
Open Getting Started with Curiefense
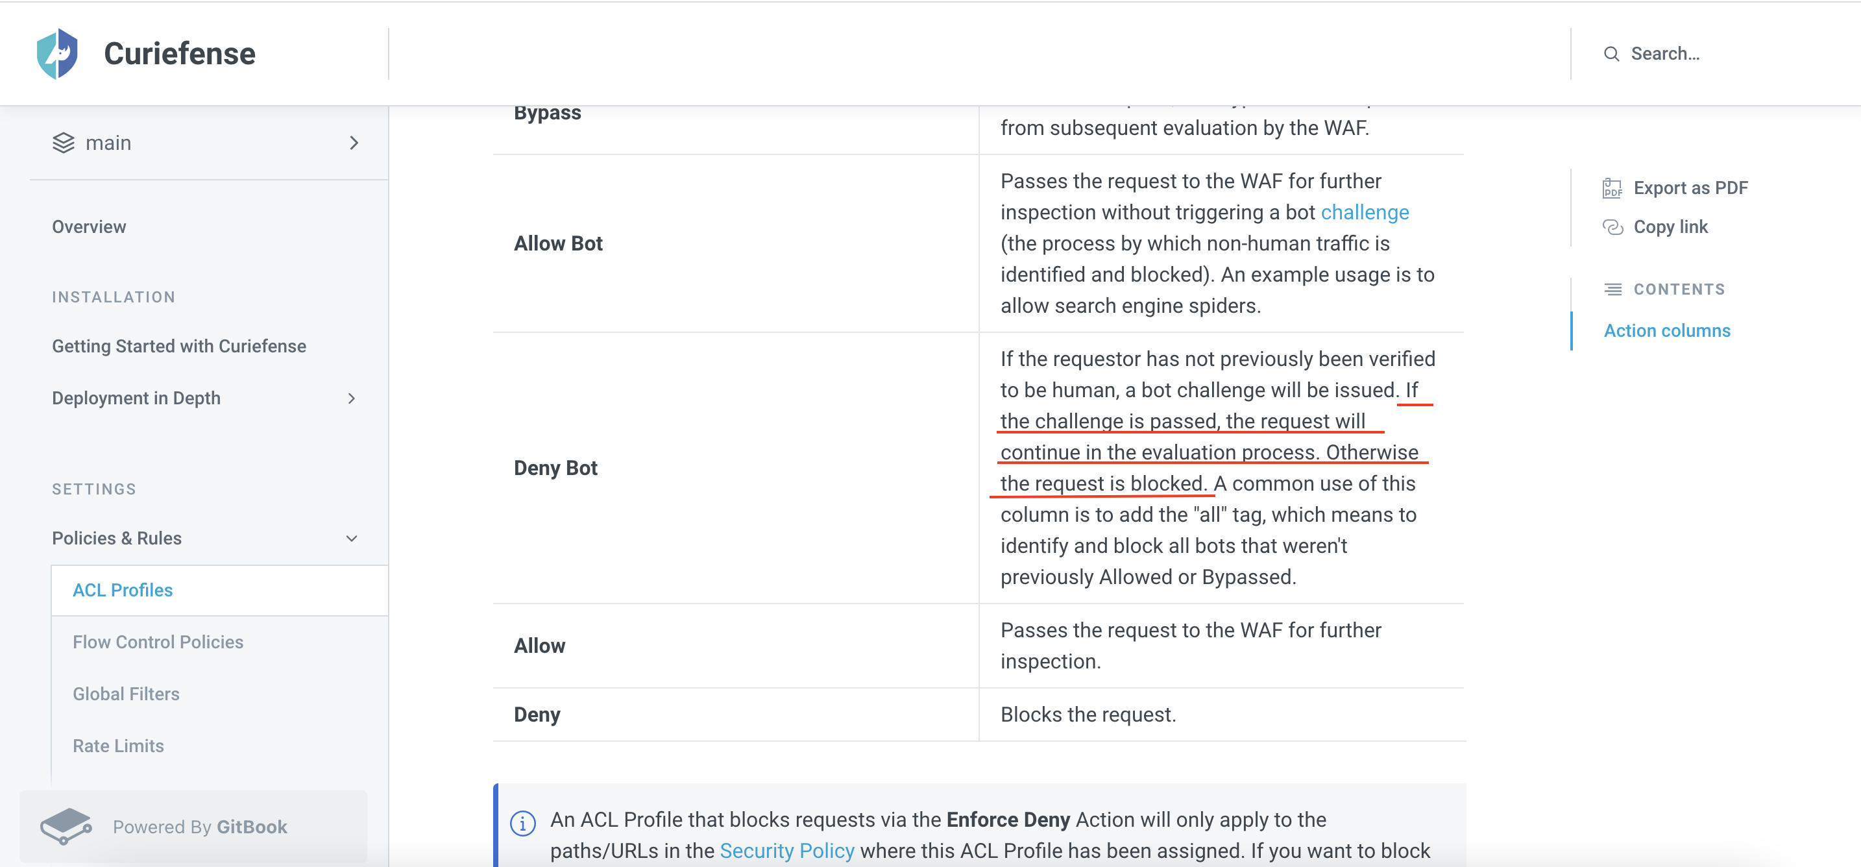[x=179, y=345]
